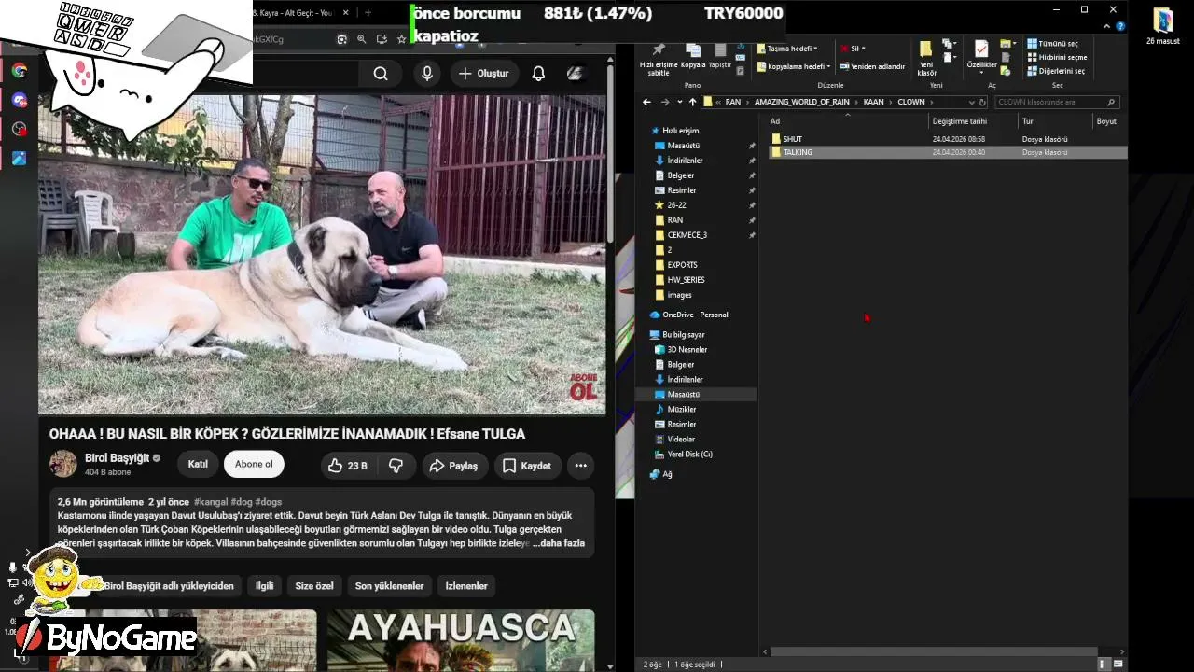Open İndirilenler under Hızlı erişim
Image resolution: width=1194 pixels, height=672 pixels.
685,161
